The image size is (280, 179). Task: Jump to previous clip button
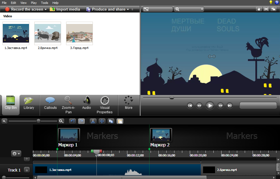click(x=190, y=106)
